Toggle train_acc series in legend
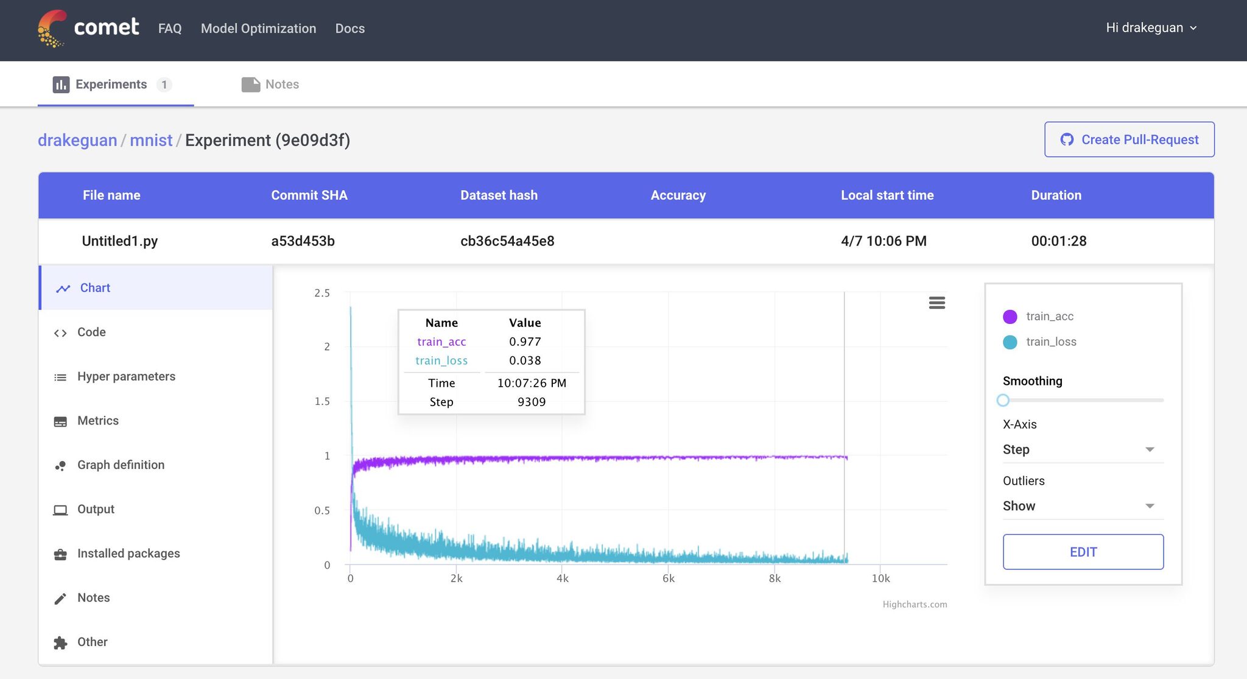Screen dimensions: 1247x679 (1038, 317)
